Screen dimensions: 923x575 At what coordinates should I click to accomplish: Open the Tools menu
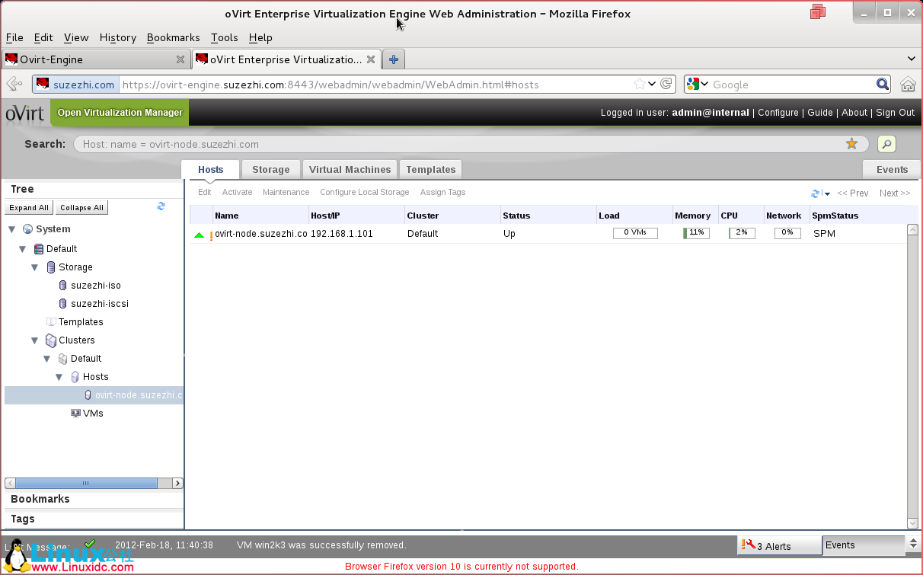(x=224, y=37)
